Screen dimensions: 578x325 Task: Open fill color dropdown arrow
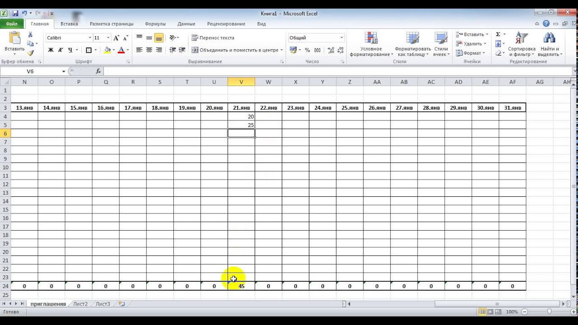click(x=113, y=50)
